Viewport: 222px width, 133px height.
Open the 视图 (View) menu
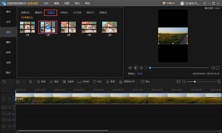pyautogui.click(x=67, y=3)
